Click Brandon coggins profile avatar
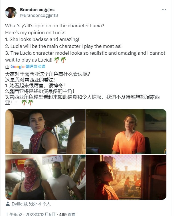Viewport: 174px width, 216px height. click(x=11, y=13)
